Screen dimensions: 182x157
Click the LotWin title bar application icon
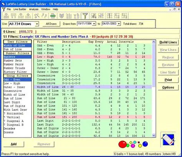(x=3, y=4)
